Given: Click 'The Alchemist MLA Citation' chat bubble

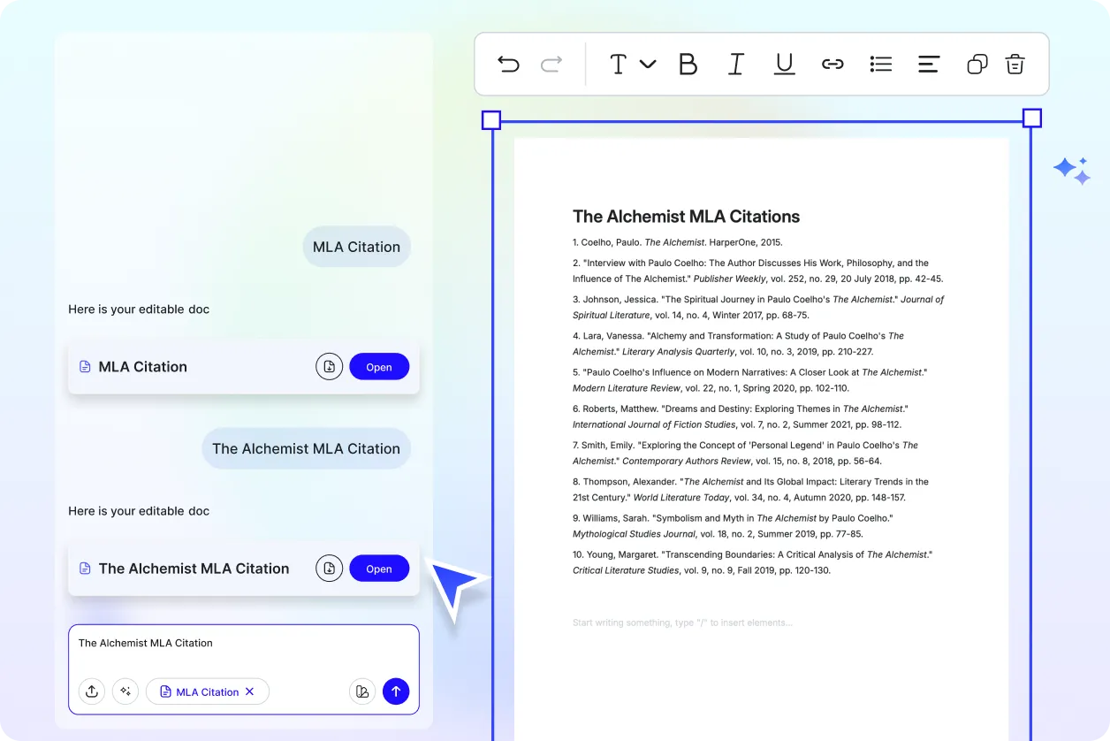Looking at the screenshot, I should 306,448.
